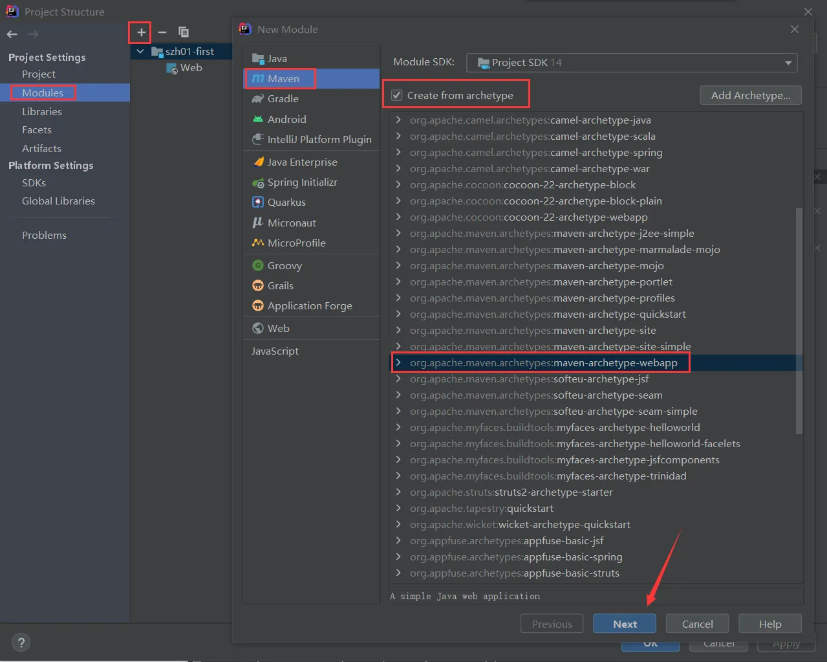The image size is (827, 662).
Task: Select the JavaScript module type
Action: (x=311, y=351)
